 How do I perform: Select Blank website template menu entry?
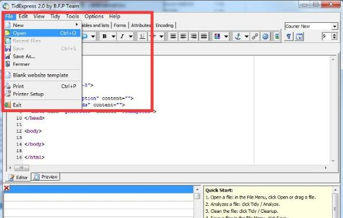click(x=42, y=75)
